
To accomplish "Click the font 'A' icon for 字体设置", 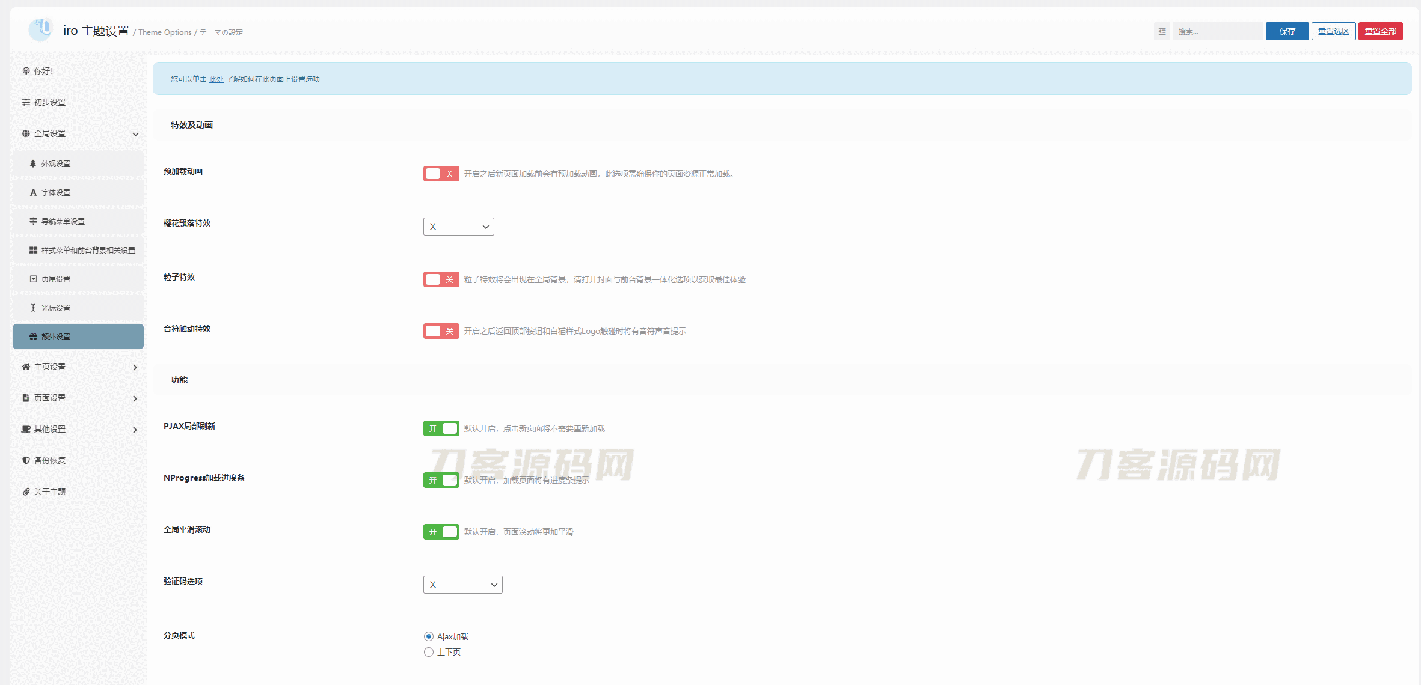I will pyautogui.click(x=33, y=192).
